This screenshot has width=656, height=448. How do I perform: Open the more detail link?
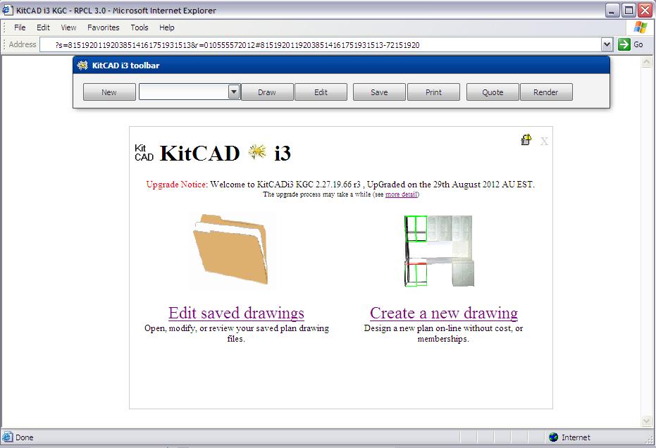click(401, 194)
